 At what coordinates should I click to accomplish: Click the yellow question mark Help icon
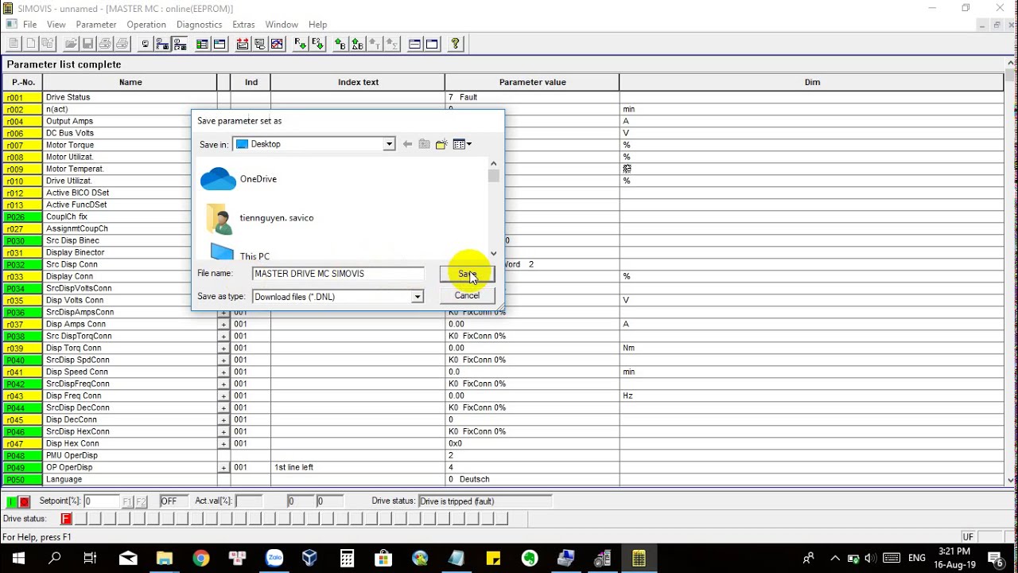pyautogui.click(x=455, y=44)
